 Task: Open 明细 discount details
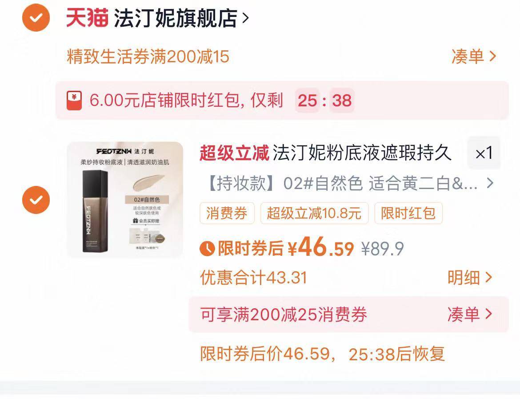point(470,277)
